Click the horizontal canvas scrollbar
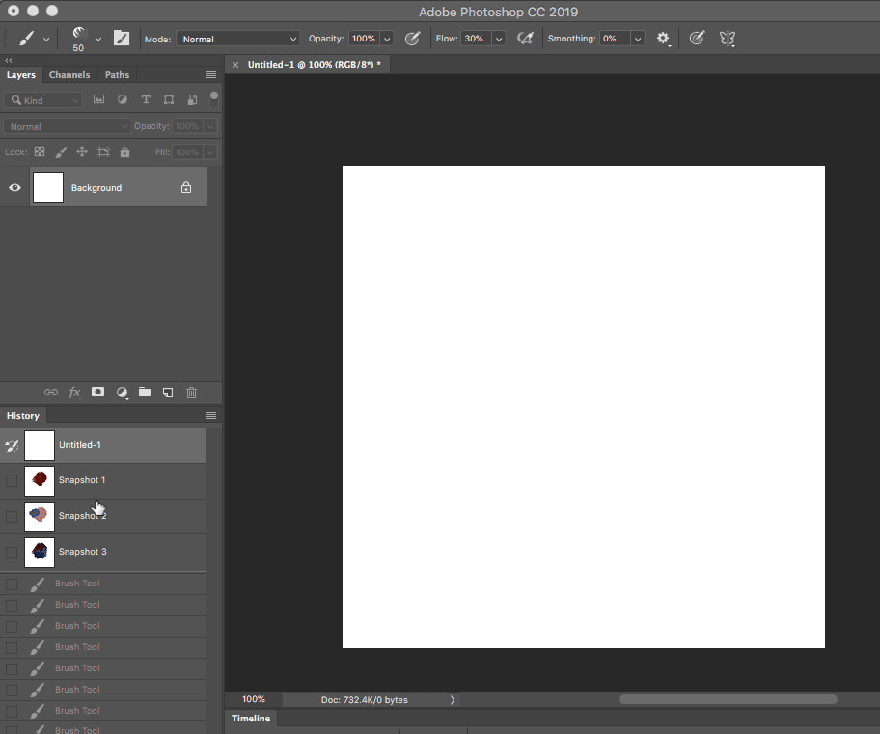Viewport: 880px width, 734px height. [x=728, y=699]
